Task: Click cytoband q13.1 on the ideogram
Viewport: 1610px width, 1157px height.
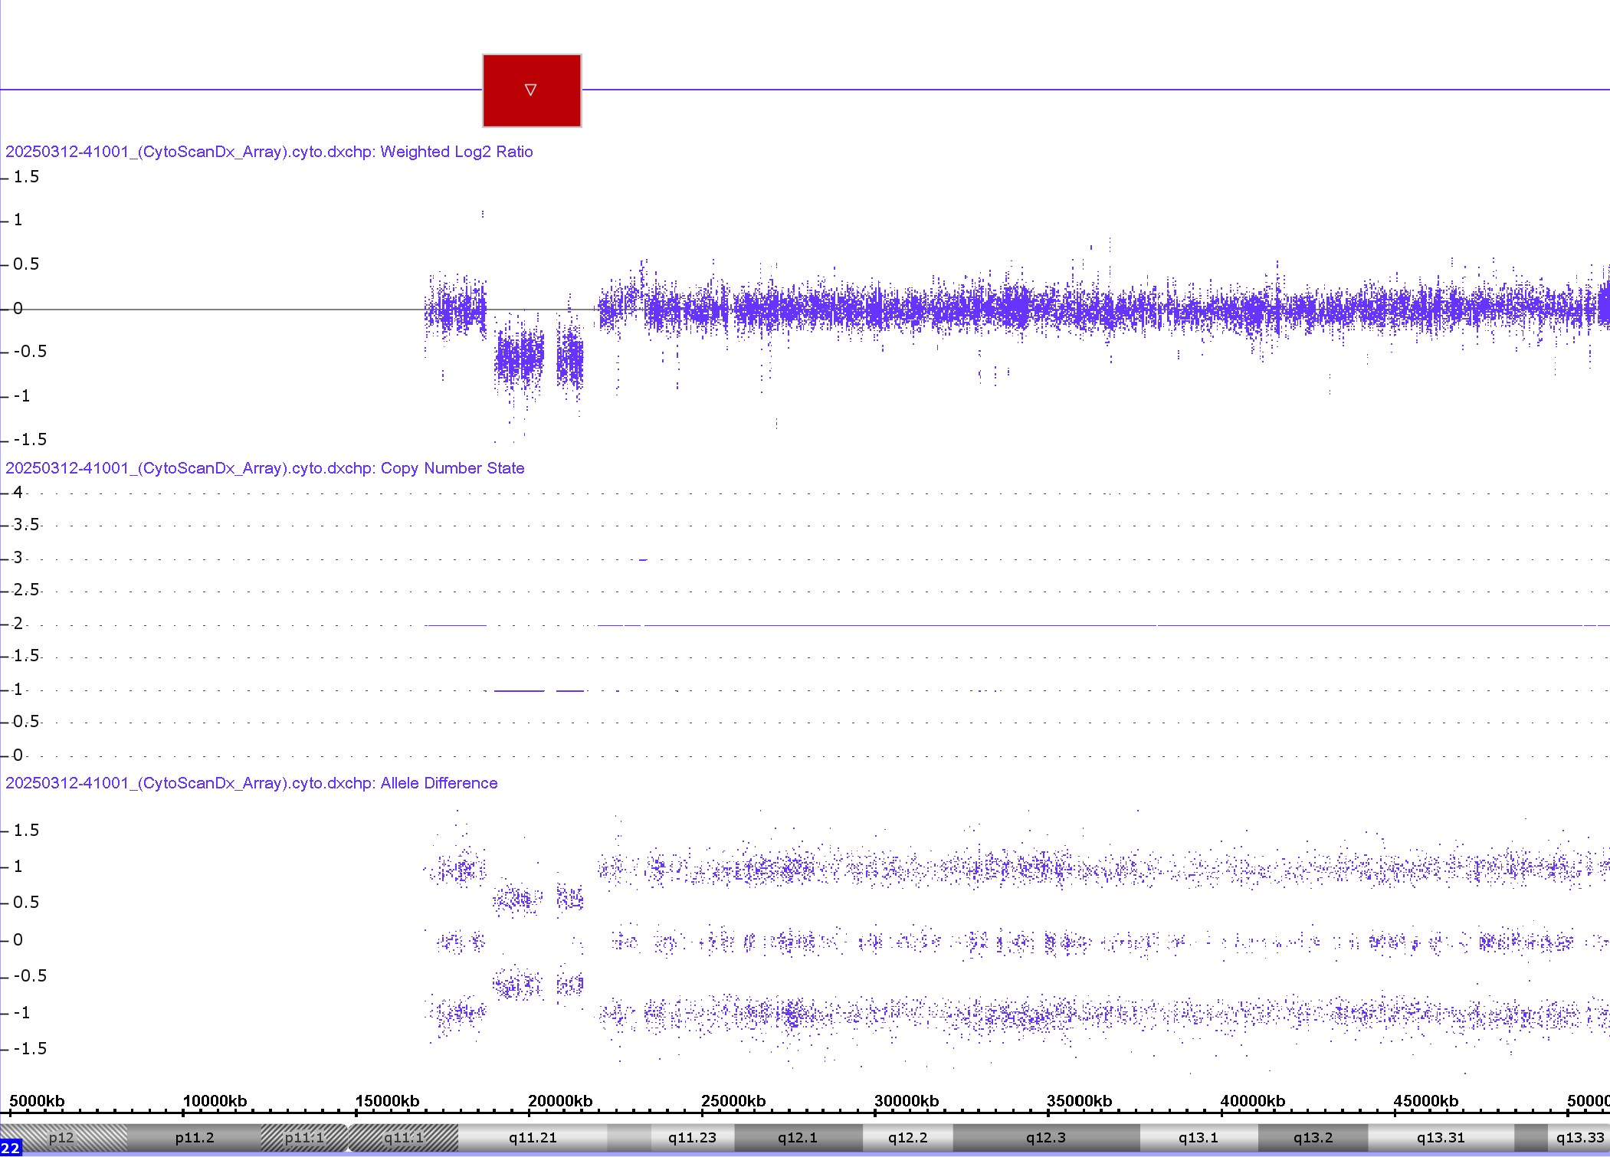Action: [x=1198, y=1138]
